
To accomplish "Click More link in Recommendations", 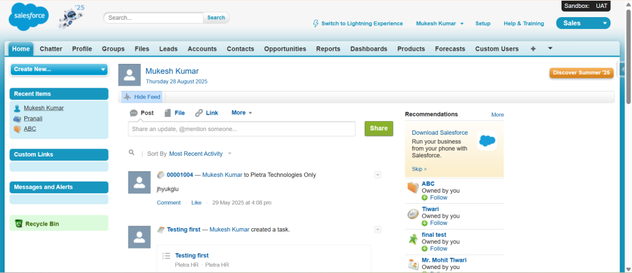I will (x=498, y=114).
